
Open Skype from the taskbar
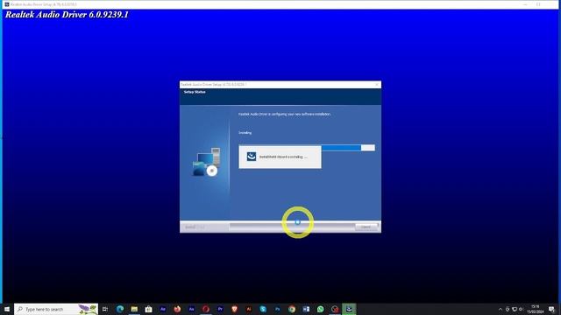pos(263,309)
